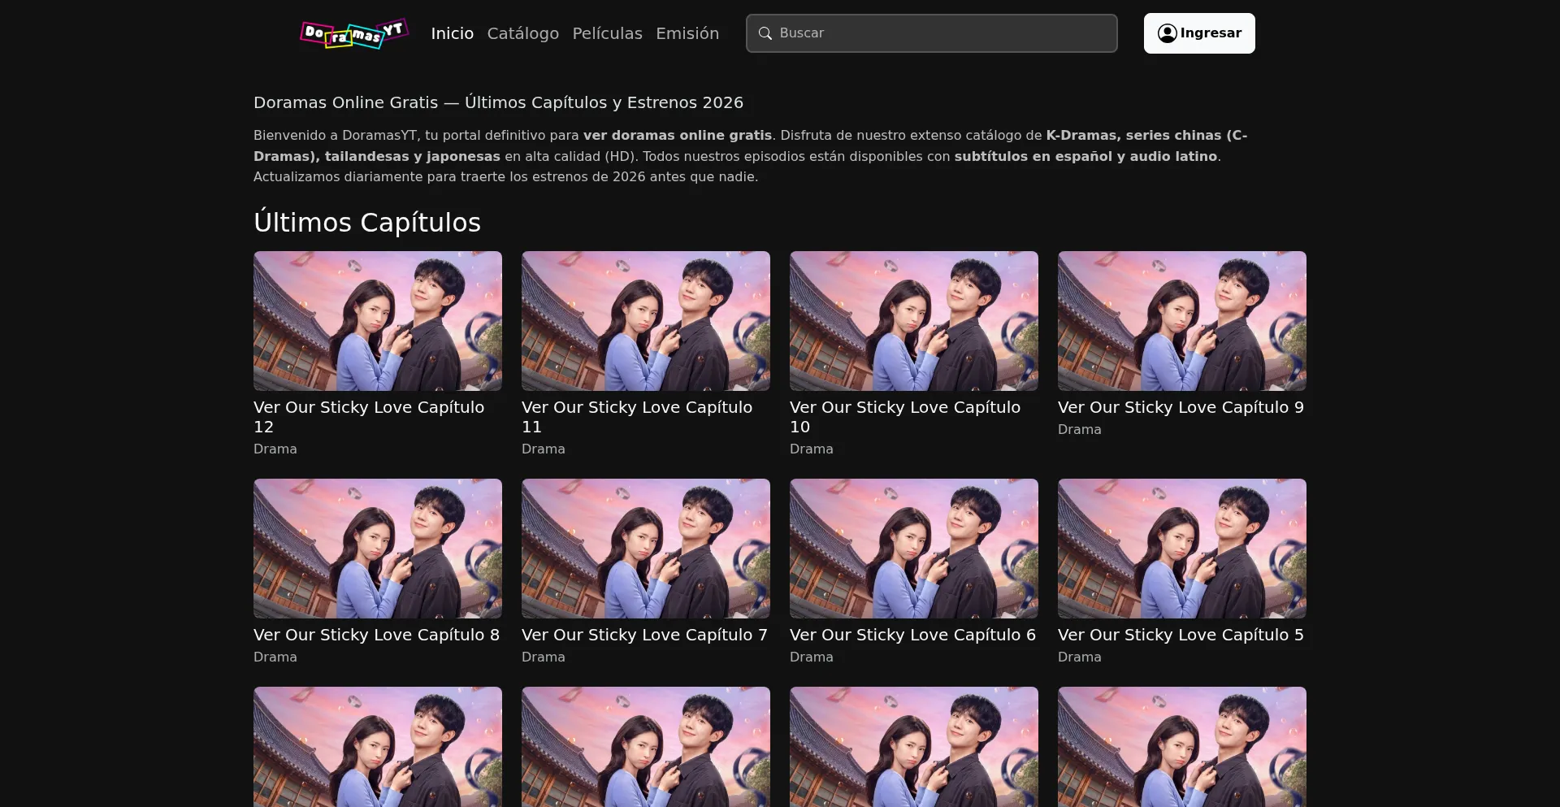1560x807 pixels.
Task: Go to Películas section
Action: 607,33
